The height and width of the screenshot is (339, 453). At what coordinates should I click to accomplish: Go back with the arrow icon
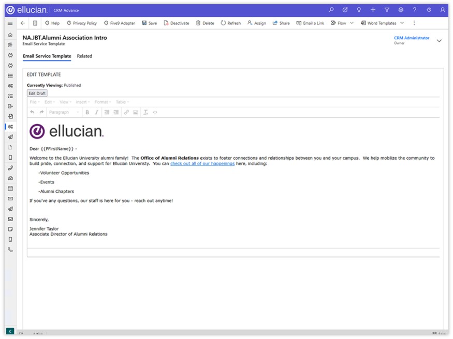(23, 23)
